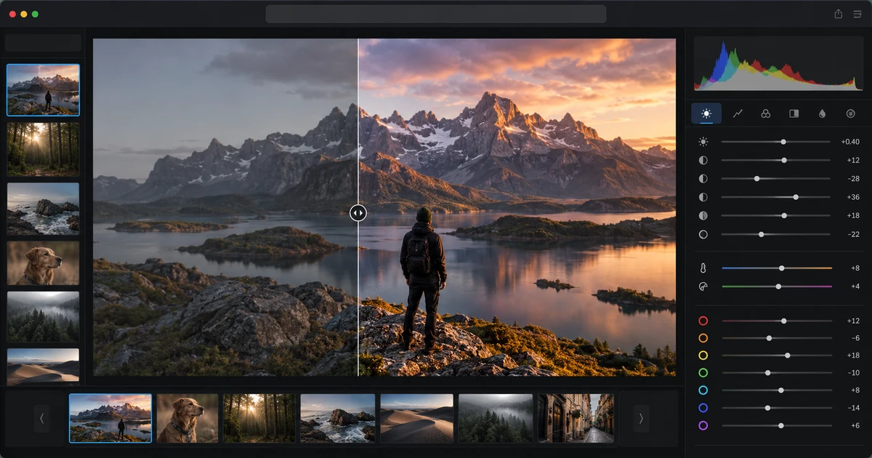Open the misty forest photo in the filmstrip
Screen dimensions: 872x458
click(496, 419)
